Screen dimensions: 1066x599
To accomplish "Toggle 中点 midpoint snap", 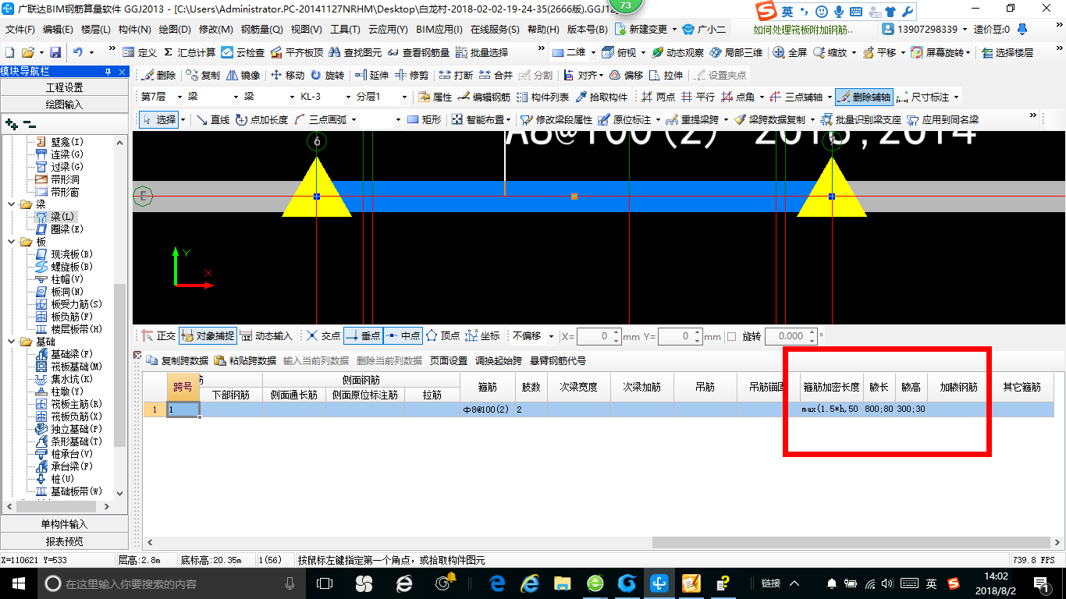I will point(403,336).
